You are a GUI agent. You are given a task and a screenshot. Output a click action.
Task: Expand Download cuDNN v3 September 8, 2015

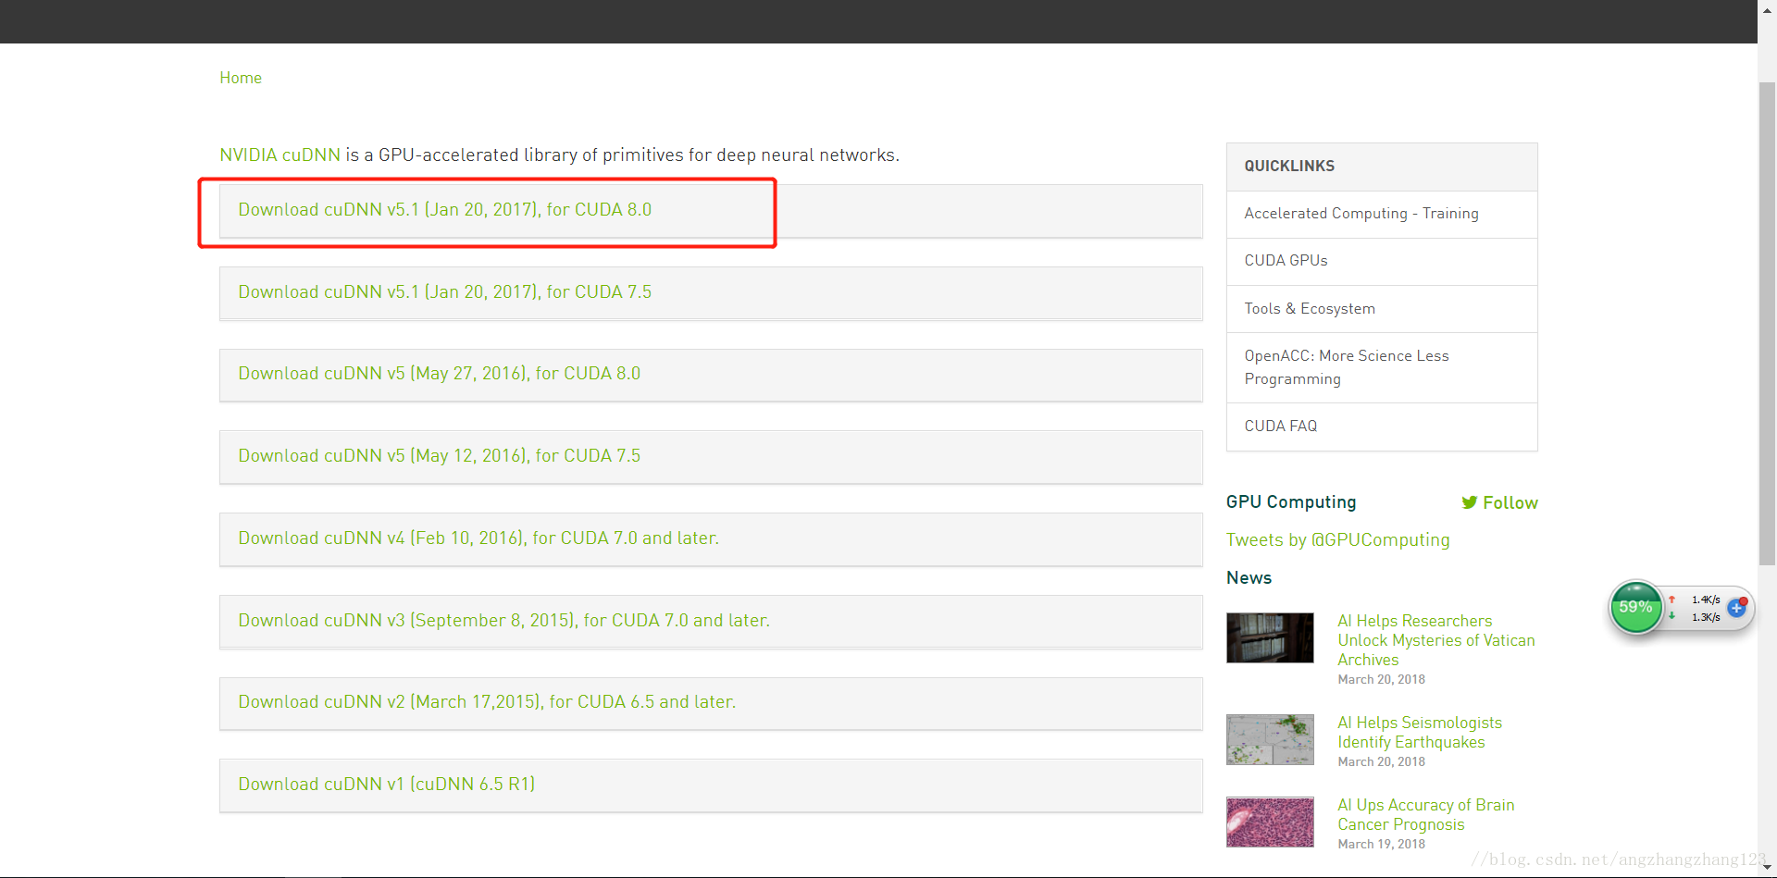pos(711,621)
